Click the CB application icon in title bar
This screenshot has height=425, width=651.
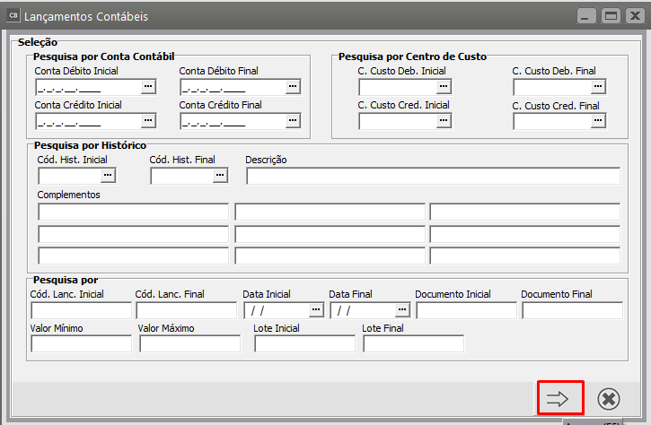pyautogui.click(x=13, y=16)
